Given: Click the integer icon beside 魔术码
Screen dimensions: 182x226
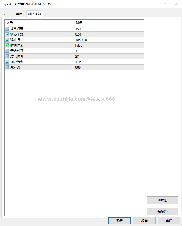Looking at the screenshot, I should (7, 67).
